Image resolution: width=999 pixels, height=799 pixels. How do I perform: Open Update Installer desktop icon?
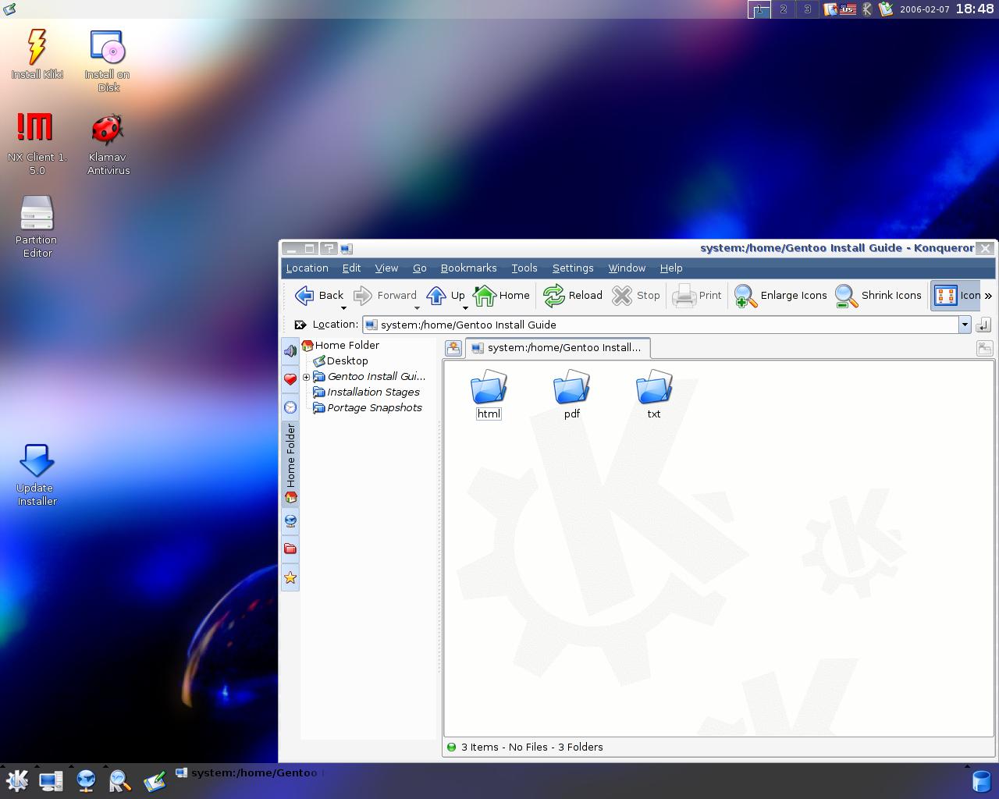pyautogui.click(x=37, y=474)
